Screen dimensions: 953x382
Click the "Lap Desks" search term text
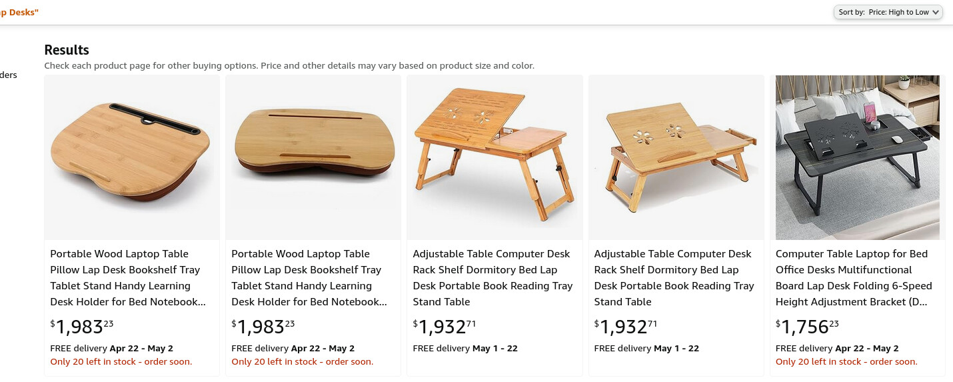pos(19,12)
